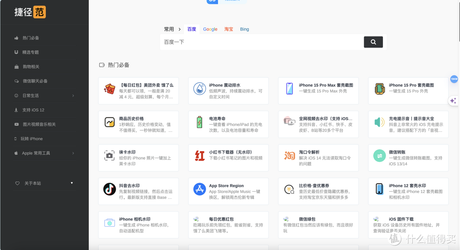The width and height of the screenshot is (460, 250).
Task: Click the smiley icon beside 日常生活
Action: pos(17,95)
